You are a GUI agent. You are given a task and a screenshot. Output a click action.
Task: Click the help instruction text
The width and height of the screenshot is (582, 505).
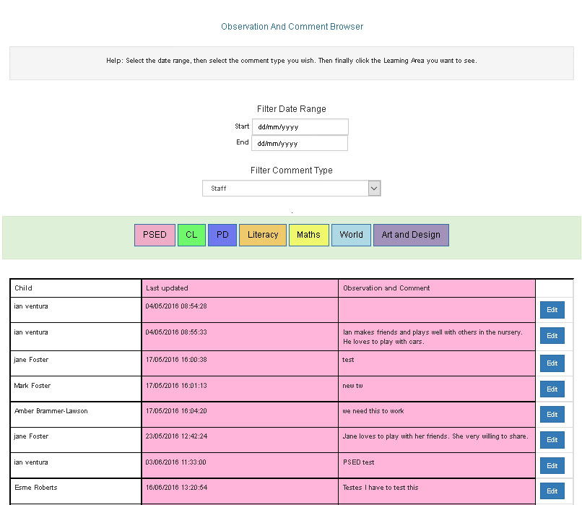(292, 61)
